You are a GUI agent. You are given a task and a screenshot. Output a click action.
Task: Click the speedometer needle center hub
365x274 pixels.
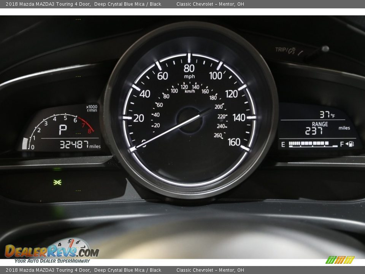coord(189,119)
